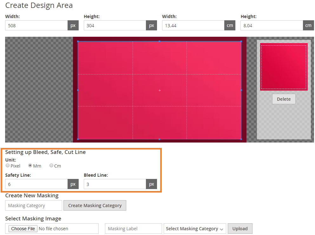The width and height of the screenshot is (315, 235).
Task: Click the Create Masking Category button
Action: 95,205
